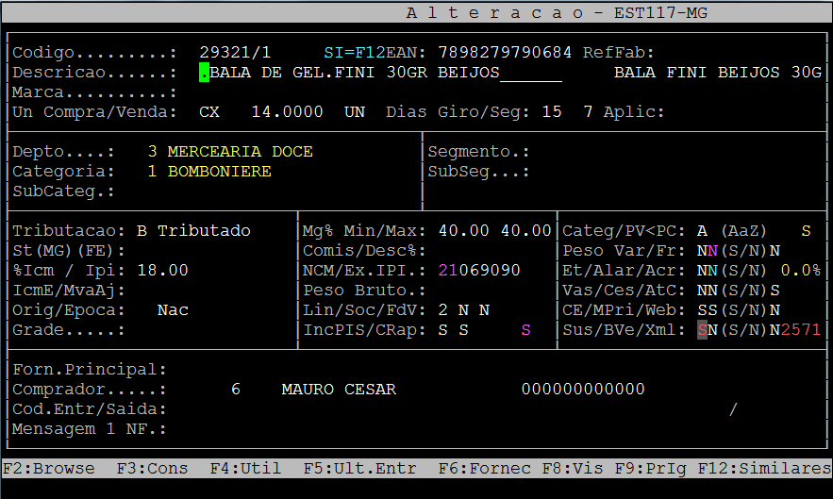Toggle the yellow S flag beside Categ/PV<PC
The height and width of the screenshot is (499, 833).
tap(806, 231)
